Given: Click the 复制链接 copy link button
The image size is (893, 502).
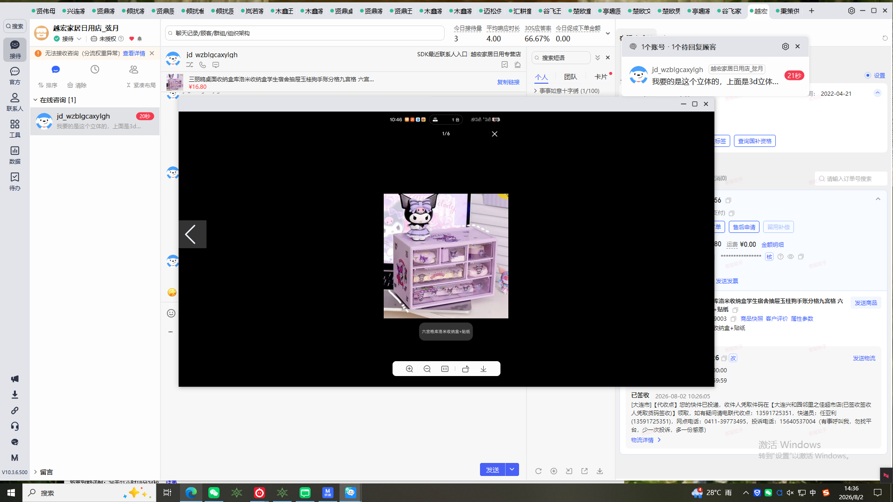Looking at the screenshot, I should click(508, 82).
